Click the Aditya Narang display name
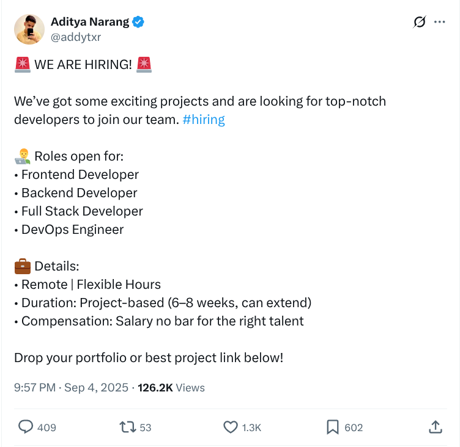 pos(89,22)
